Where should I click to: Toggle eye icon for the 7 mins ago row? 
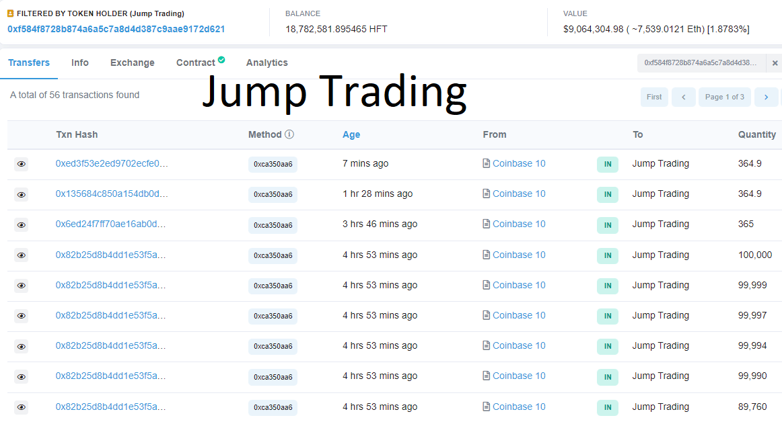click(21, 164)
